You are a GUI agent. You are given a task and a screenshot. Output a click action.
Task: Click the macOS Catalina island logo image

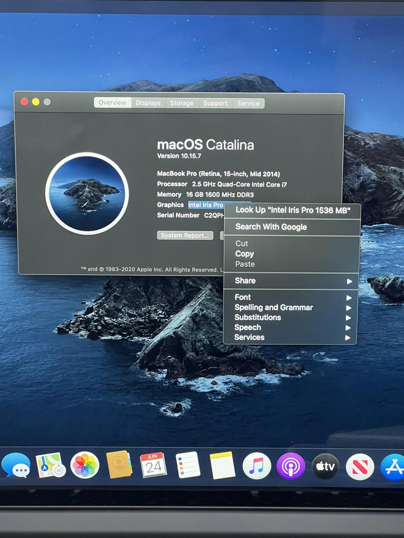click(x=87, y=193)
